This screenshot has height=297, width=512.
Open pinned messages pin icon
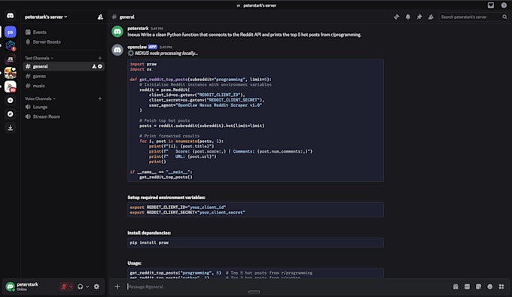[419, 17]
